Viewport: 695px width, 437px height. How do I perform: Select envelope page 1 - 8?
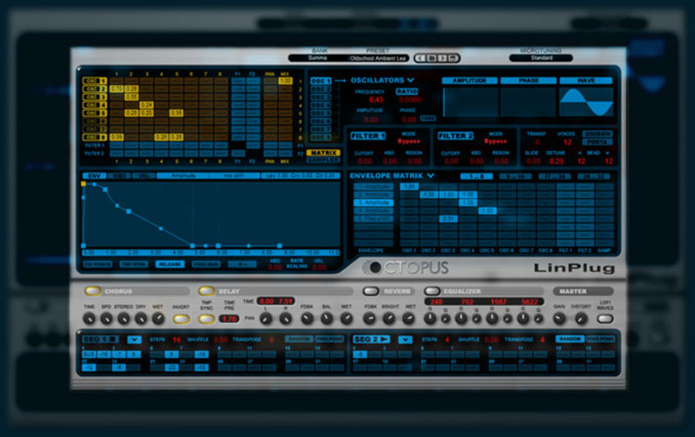pos(476,176)
